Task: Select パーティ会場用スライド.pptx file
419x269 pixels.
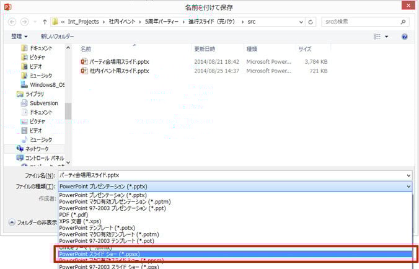Action: (119, 62)
